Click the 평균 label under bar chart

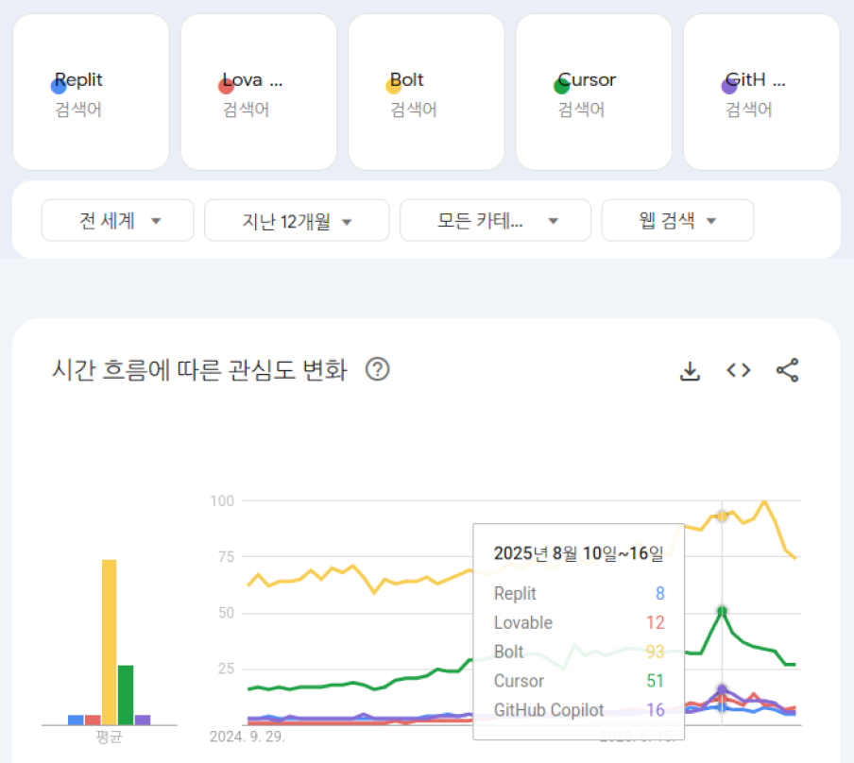[109, 737]
